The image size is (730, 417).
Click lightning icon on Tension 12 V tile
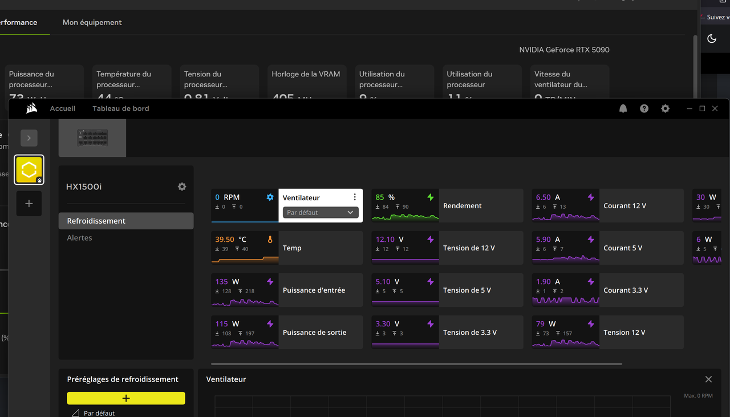591,324
